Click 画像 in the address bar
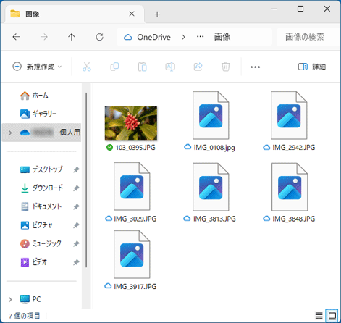Image resolution: width=341 pixels, height=323 pixels. tap(222, 37)
